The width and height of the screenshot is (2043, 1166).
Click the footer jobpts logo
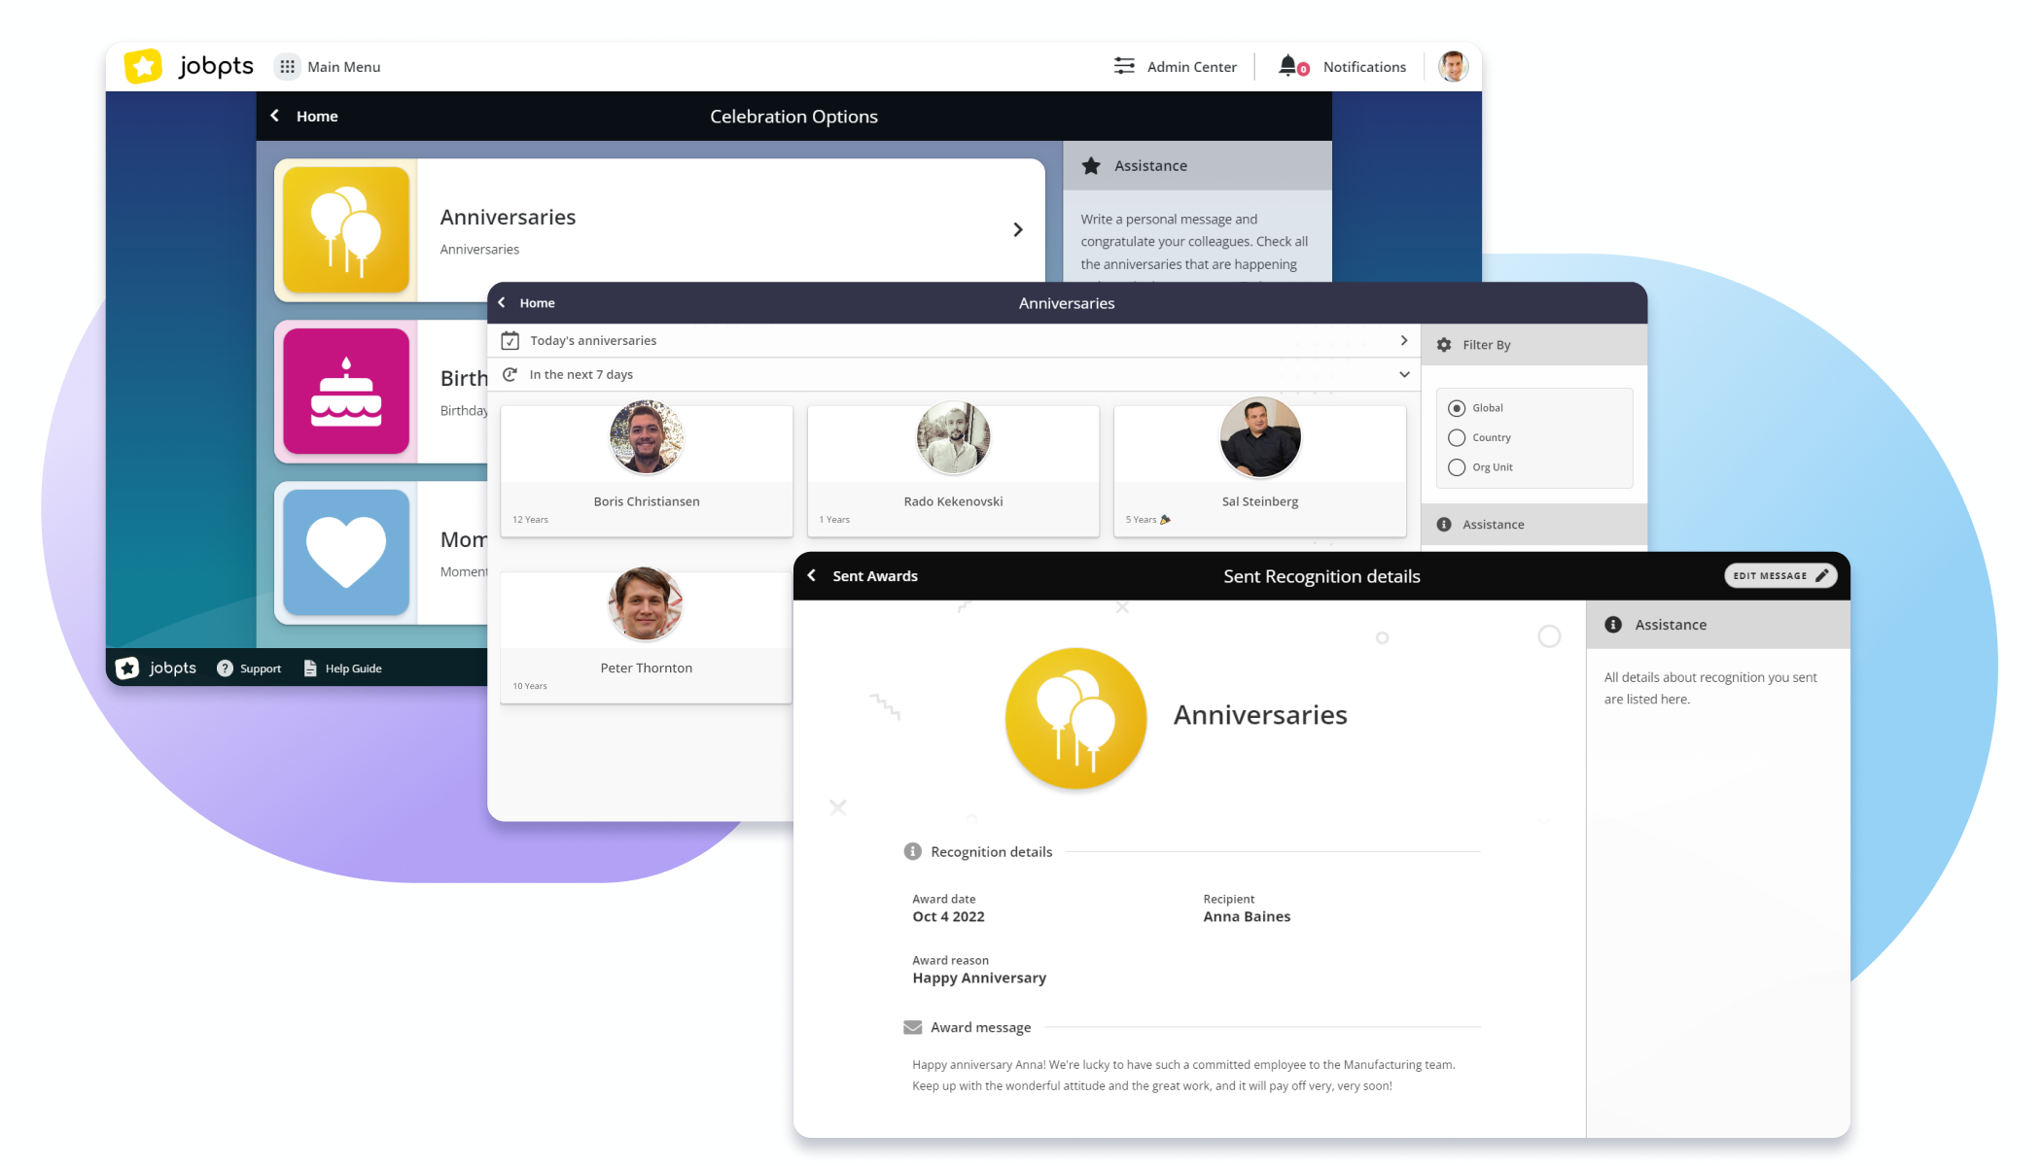tap(156, 669)
